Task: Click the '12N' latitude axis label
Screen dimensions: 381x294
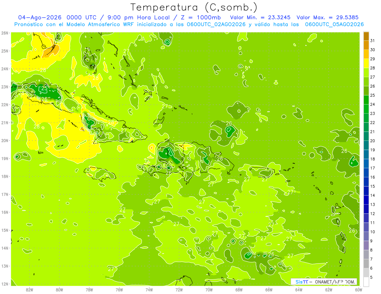Action: pyautogui.click(x=5, y=284)
